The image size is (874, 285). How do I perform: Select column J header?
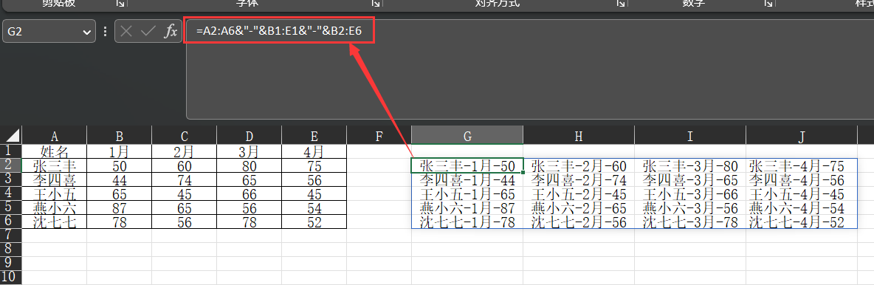point(802,136)
